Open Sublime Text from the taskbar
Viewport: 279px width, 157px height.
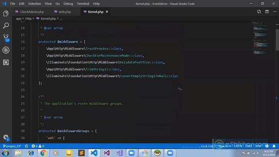(82, 153)
